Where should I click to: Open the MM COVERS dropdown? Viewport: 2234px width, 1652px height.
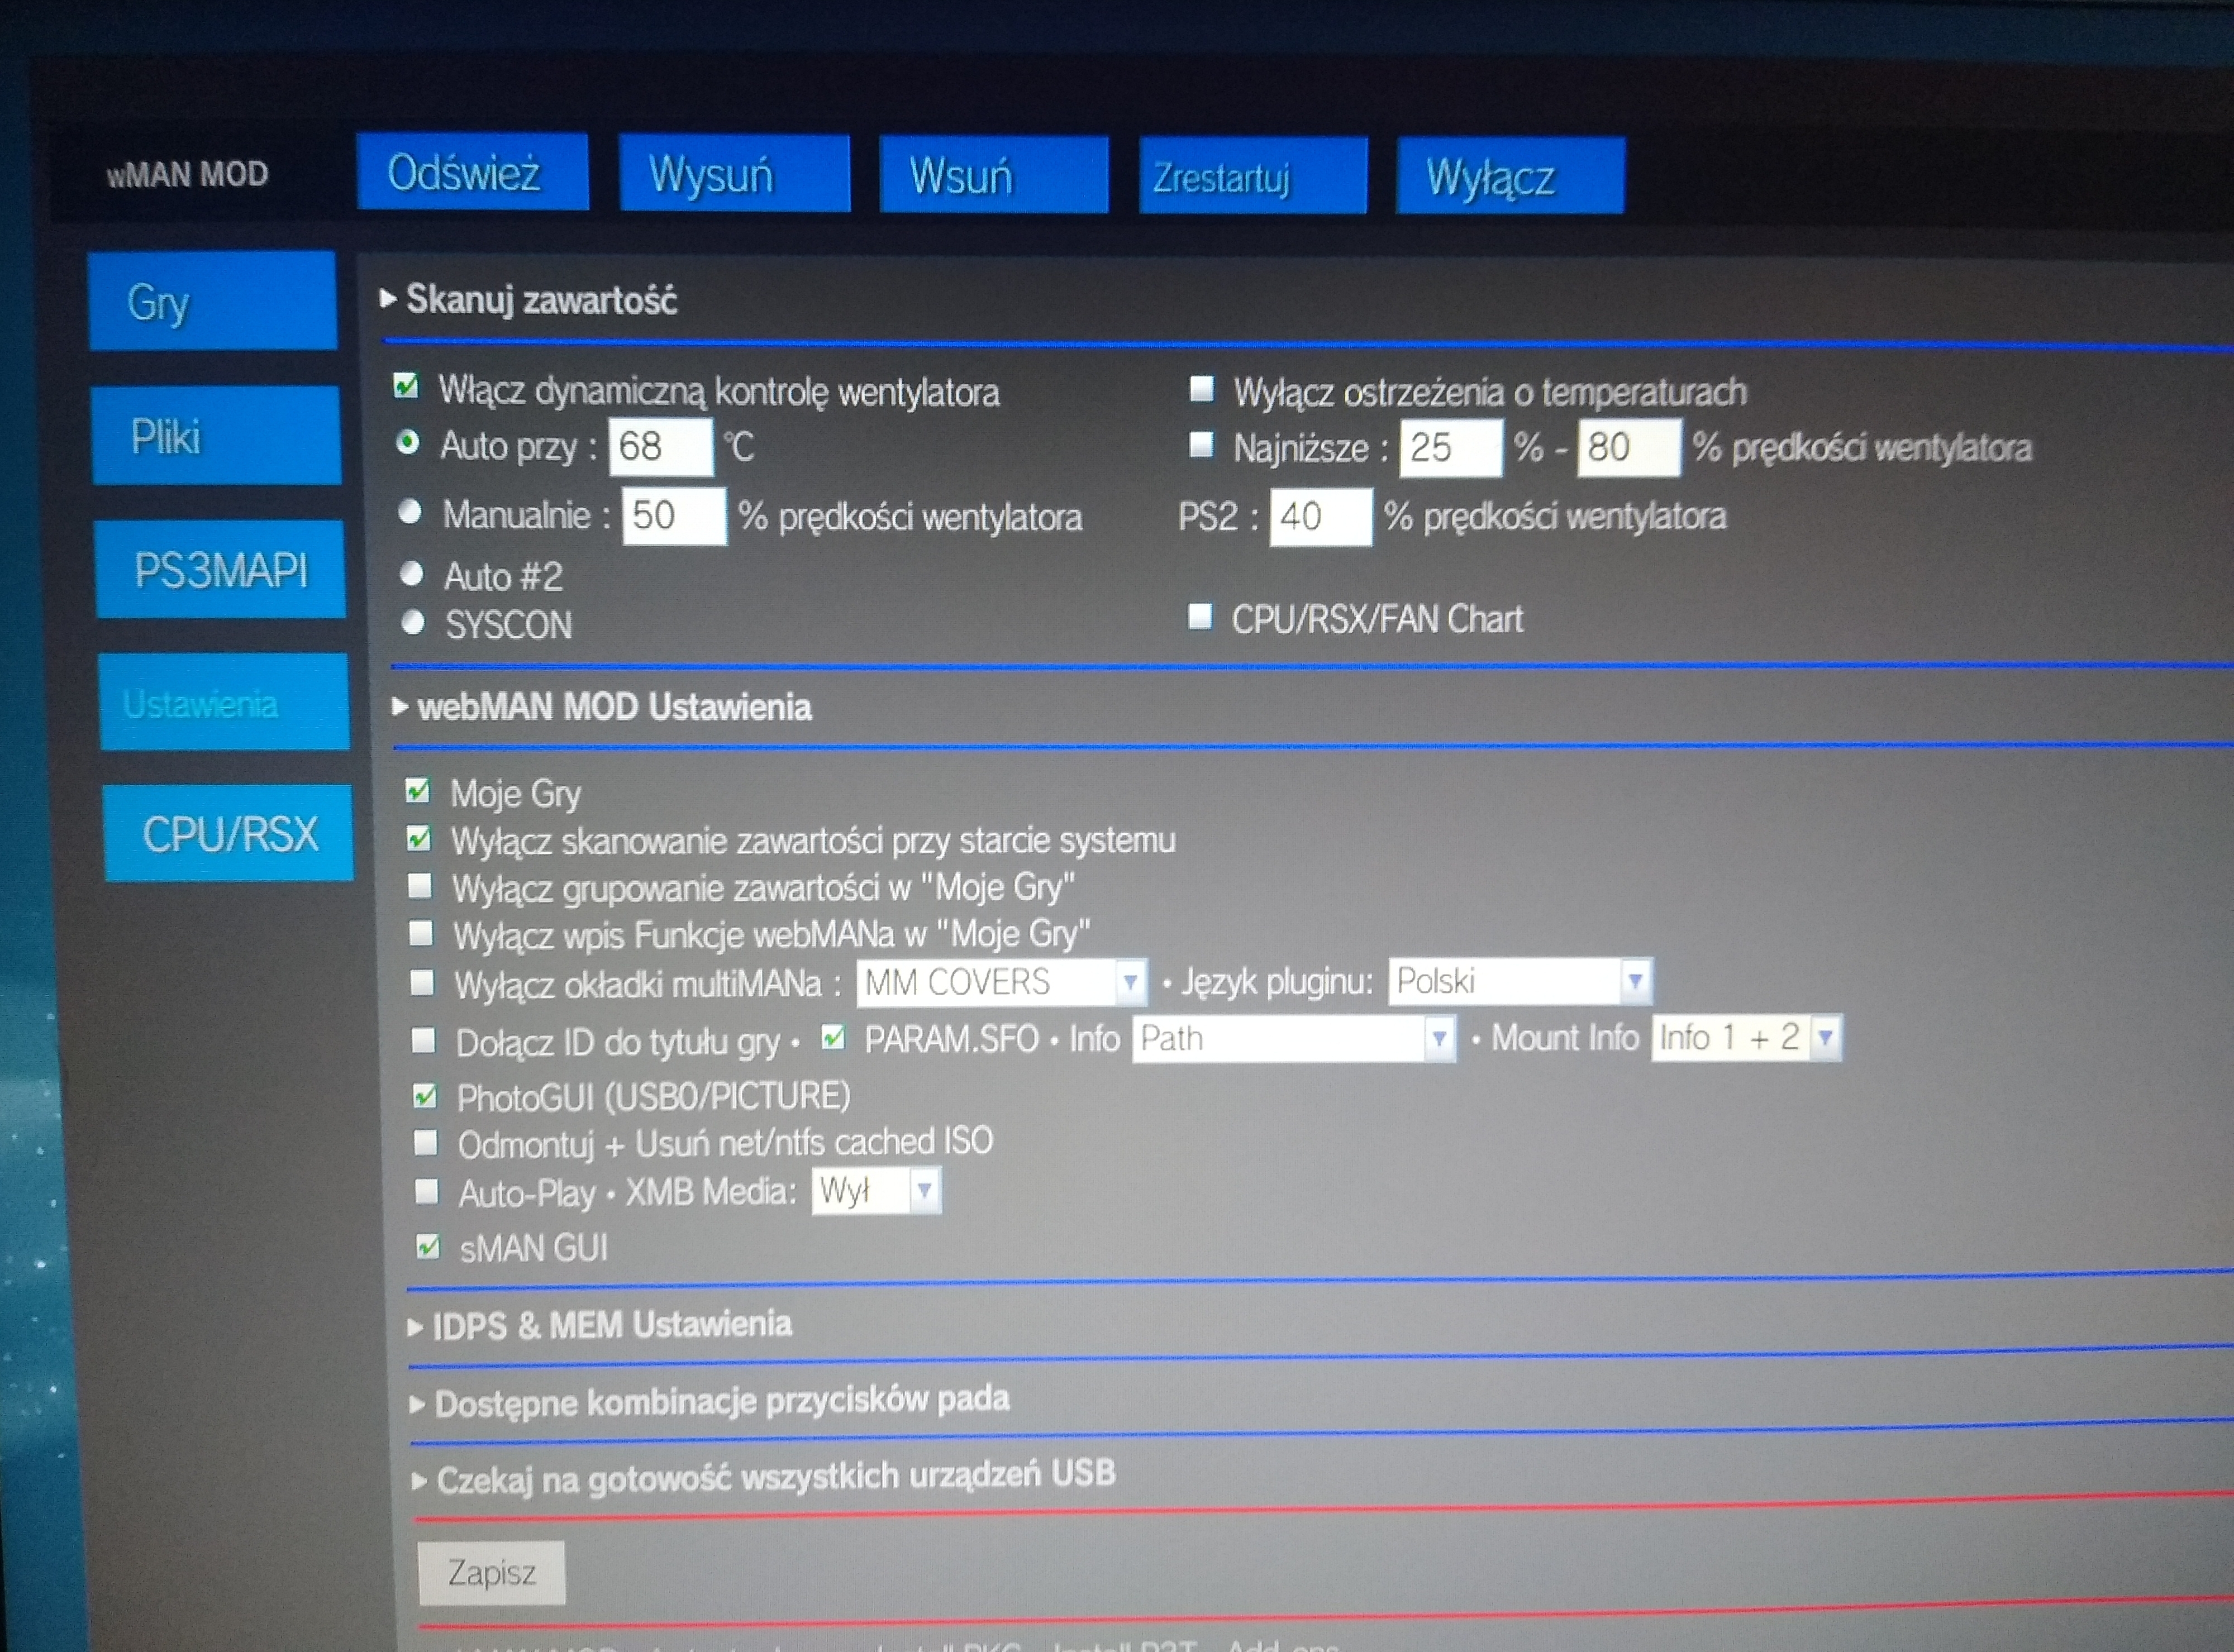pyautogui.click(x=1001, y=982)
